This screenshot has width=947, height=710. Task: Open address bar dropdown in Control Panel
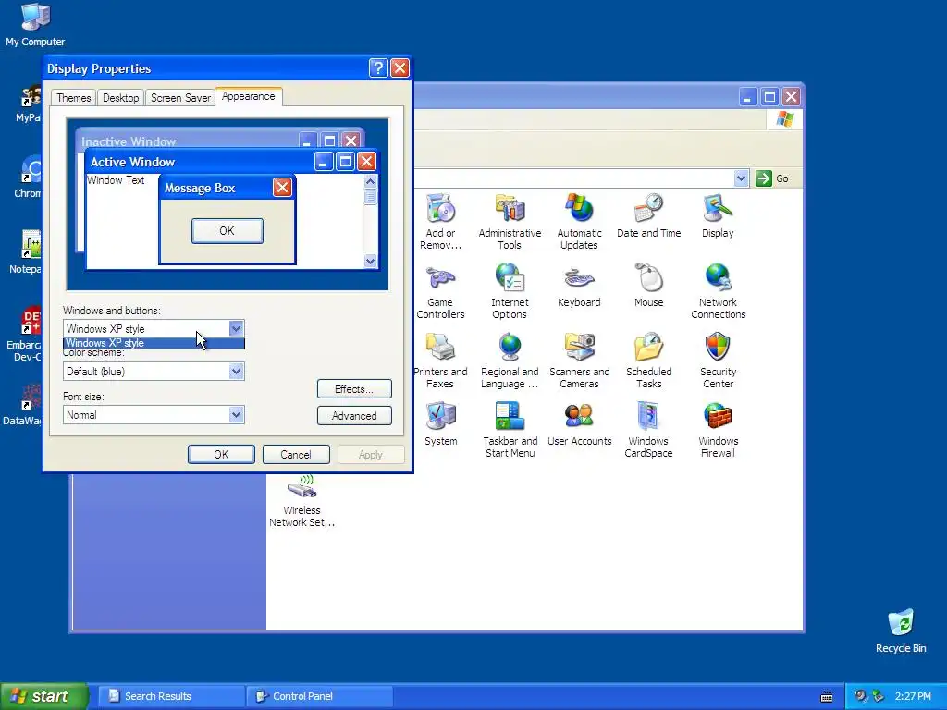(741, 178)
